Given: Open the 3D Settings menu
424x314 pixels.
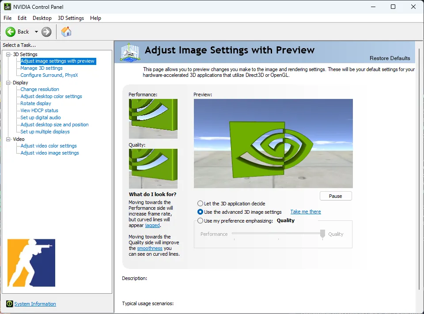Looking at the screenshot, I should click(71, 18).
